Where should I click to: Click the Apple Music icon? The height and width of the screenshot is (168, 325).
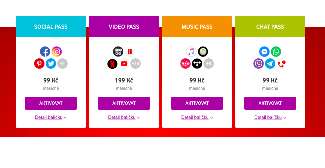click(191, 52)
